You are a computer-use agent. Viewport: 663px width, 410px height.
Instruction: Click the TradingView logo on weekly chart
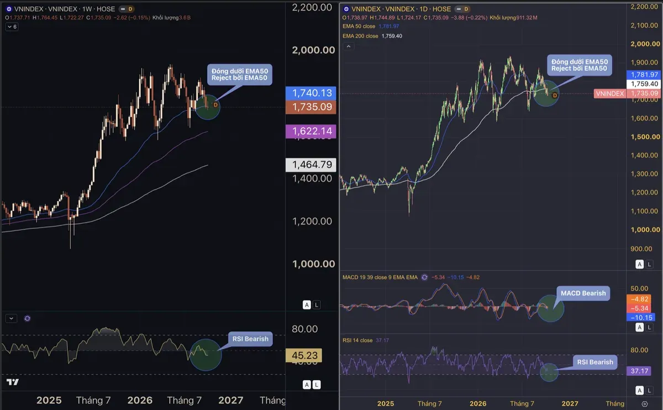(x=12, y=382)
